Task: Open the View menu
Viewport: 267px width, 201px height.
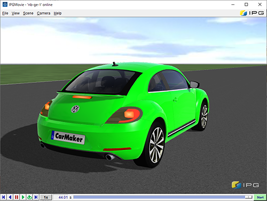Action: tap(15, 13)
